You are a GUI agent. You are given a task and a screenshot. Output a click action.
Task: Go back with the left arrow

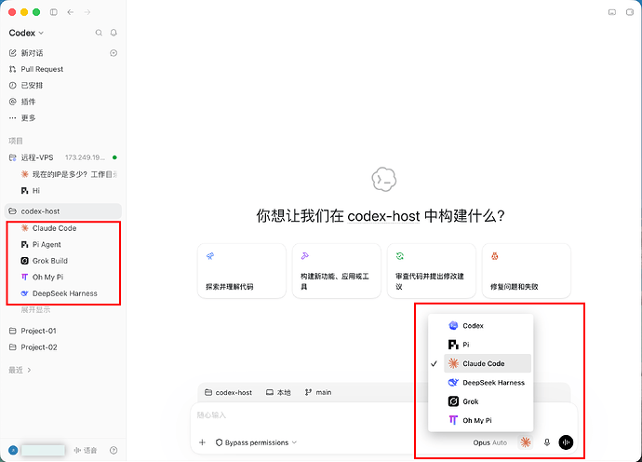(71, 12)
